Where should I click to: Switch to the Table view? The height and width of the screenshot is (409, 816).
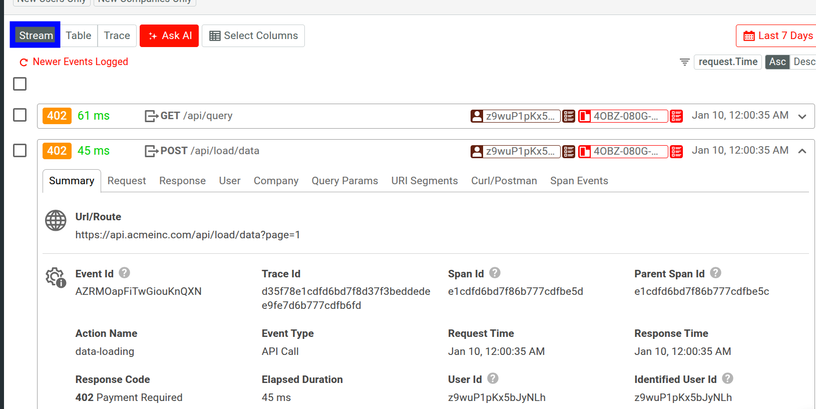point(79,36)
